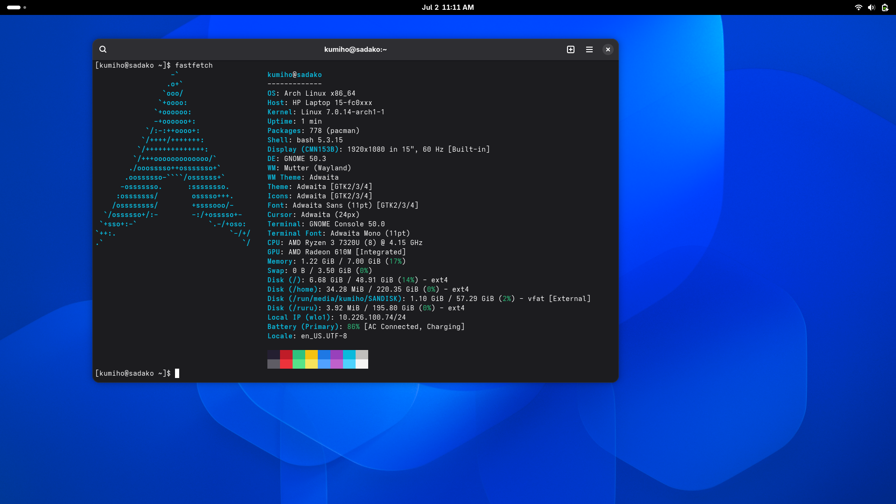Viewport: 896px width, 504px height.
Task: Click the Kernel 'Linux 7.0.14-arch1-1' text
Action: pos(343,112)
